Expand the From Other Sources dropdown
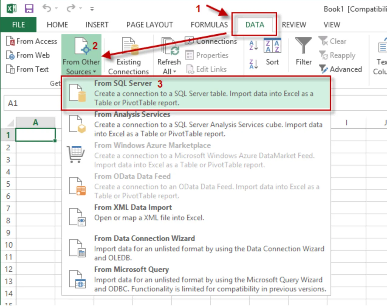This screenshot has height=306, width=387. 81,56
